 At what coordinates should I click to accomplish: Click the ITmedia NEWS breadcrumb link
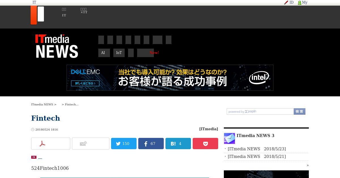[42, 105]
